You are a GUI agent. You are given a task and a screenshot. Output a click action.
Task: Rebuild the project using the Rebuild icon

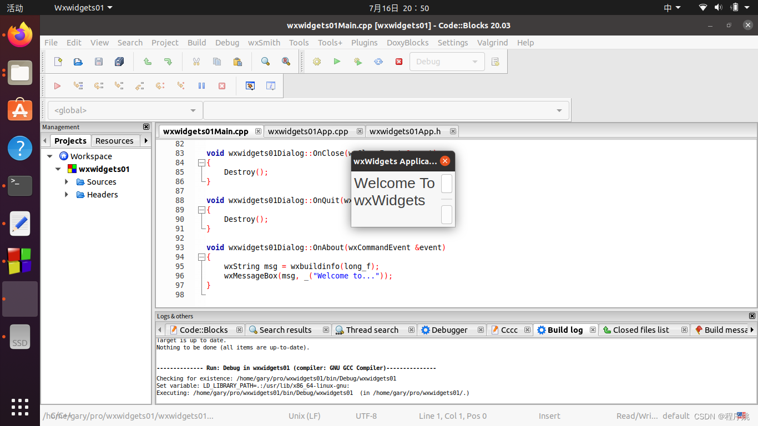click(378, 61)
